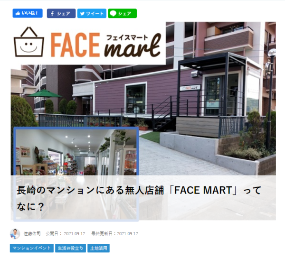Open the store interior thumbnail image
Image resolution: width=285 pixels, height=258 pixels.
pos(76,174)
